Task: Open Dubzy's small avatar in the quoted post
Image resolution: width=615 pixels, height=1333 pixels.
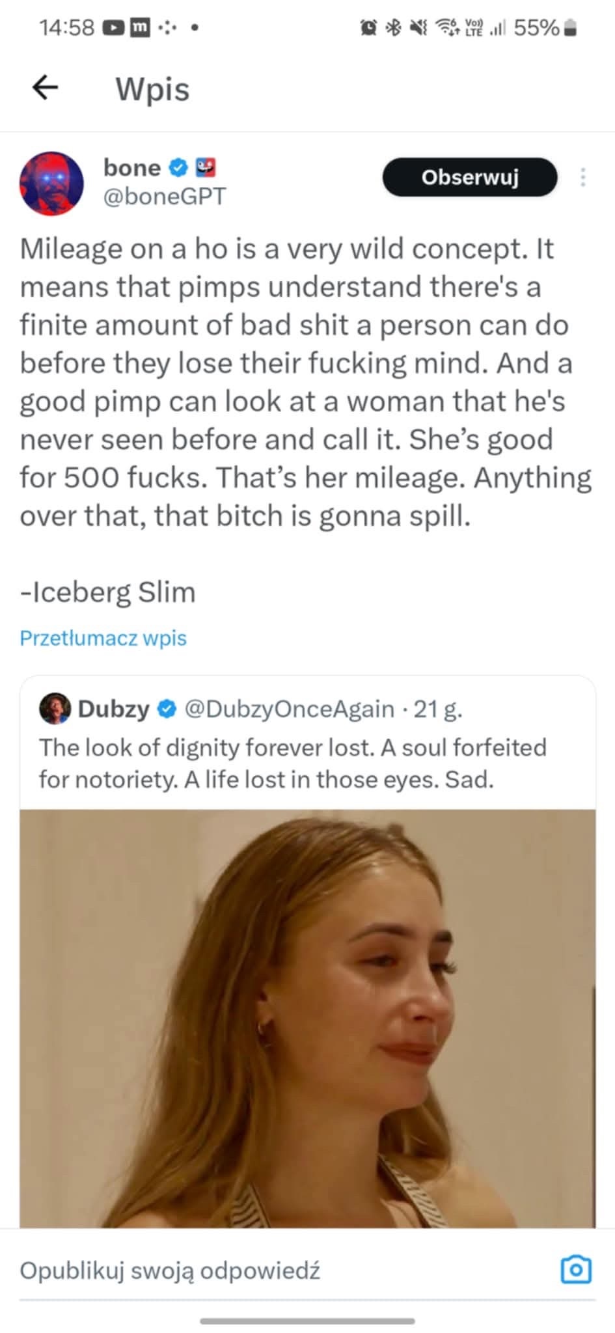Action: coord(55,708)
